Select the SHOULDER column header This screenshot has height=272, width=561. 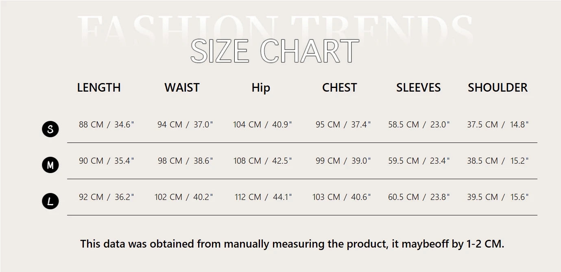498,88
